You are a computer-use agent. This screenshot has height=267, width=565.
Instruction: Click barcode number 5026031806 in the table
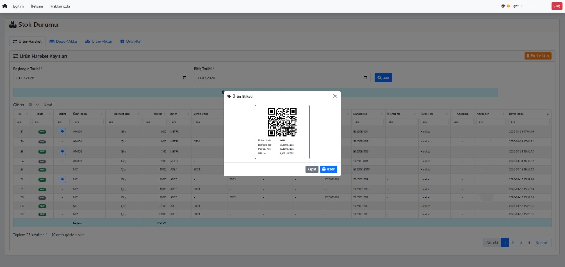(x=361, y=214)
